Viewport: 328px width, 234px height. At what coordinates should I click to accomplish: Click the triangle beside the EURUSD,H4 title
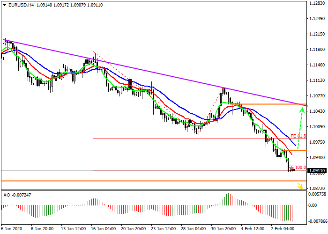(4, 5)
